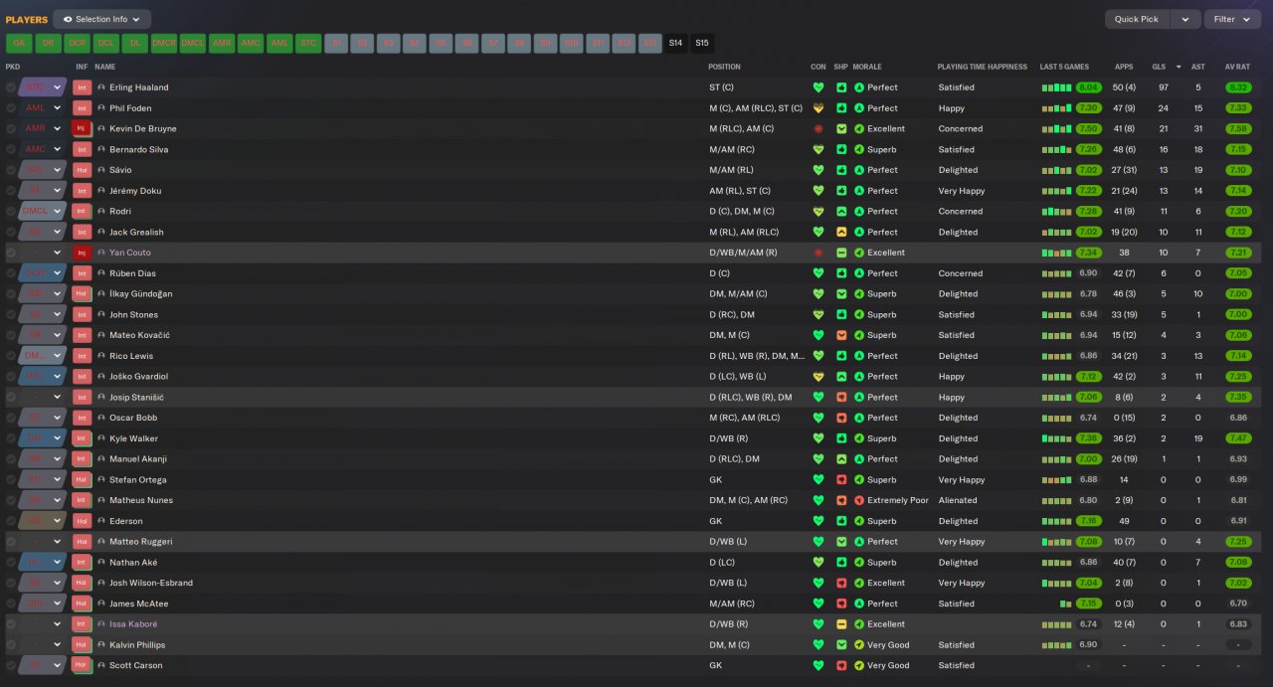
Task: Click Kevin De Bruyne's Concerned playing time
Action: tap(961, 128)
